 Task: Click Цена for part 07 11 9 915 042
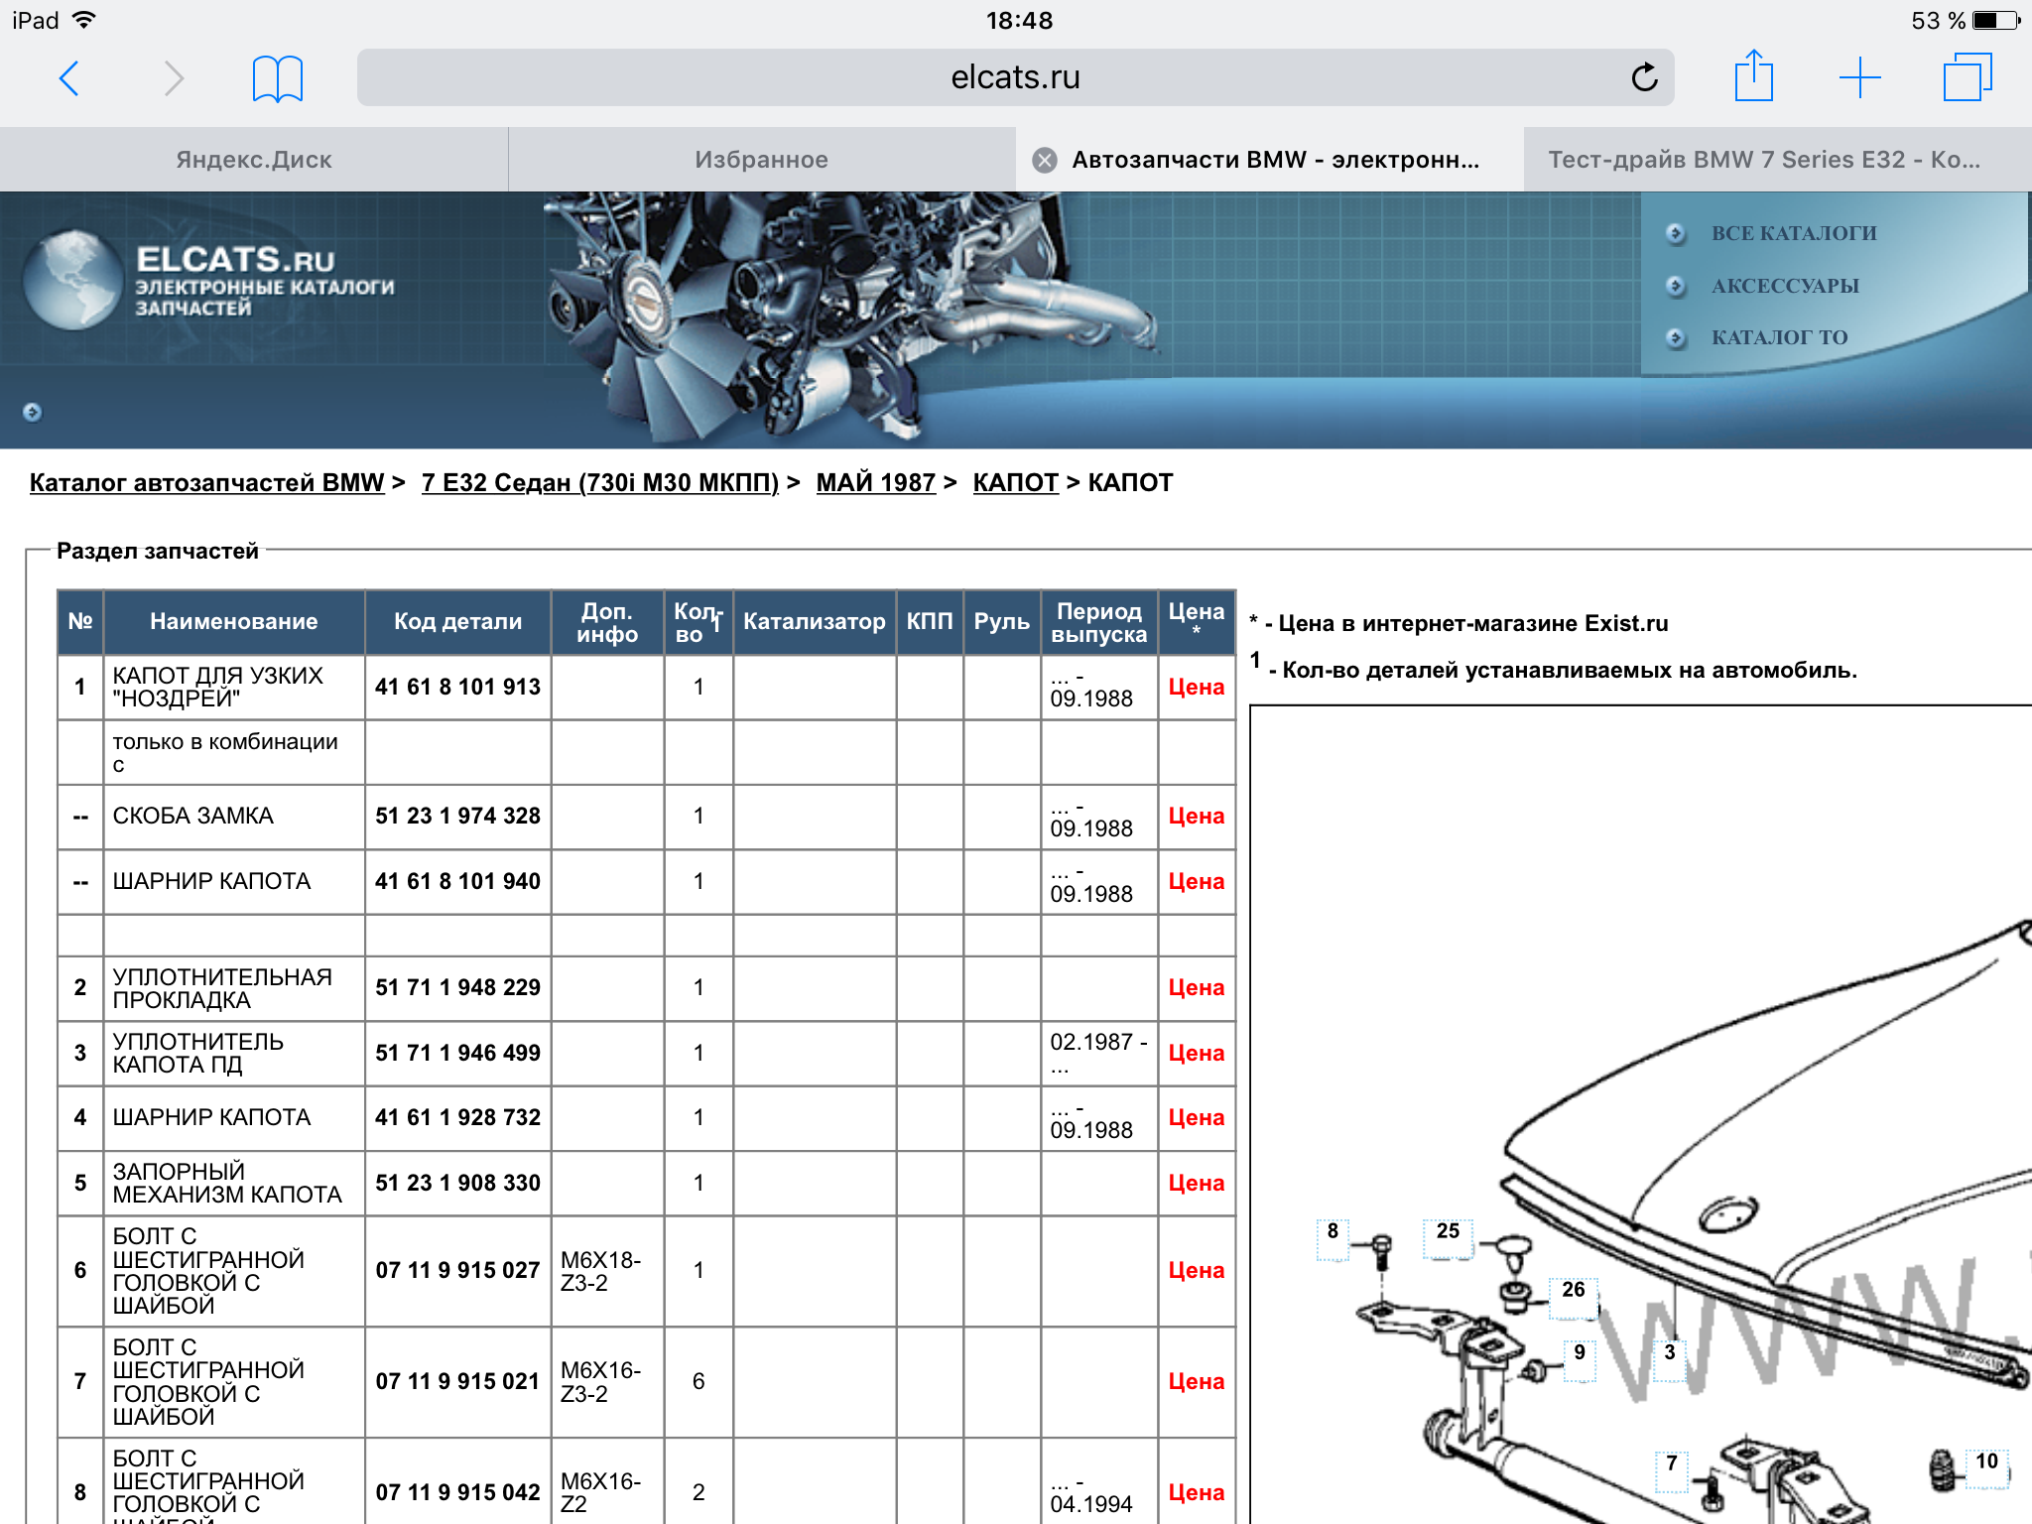[x=1196, y=1492]
